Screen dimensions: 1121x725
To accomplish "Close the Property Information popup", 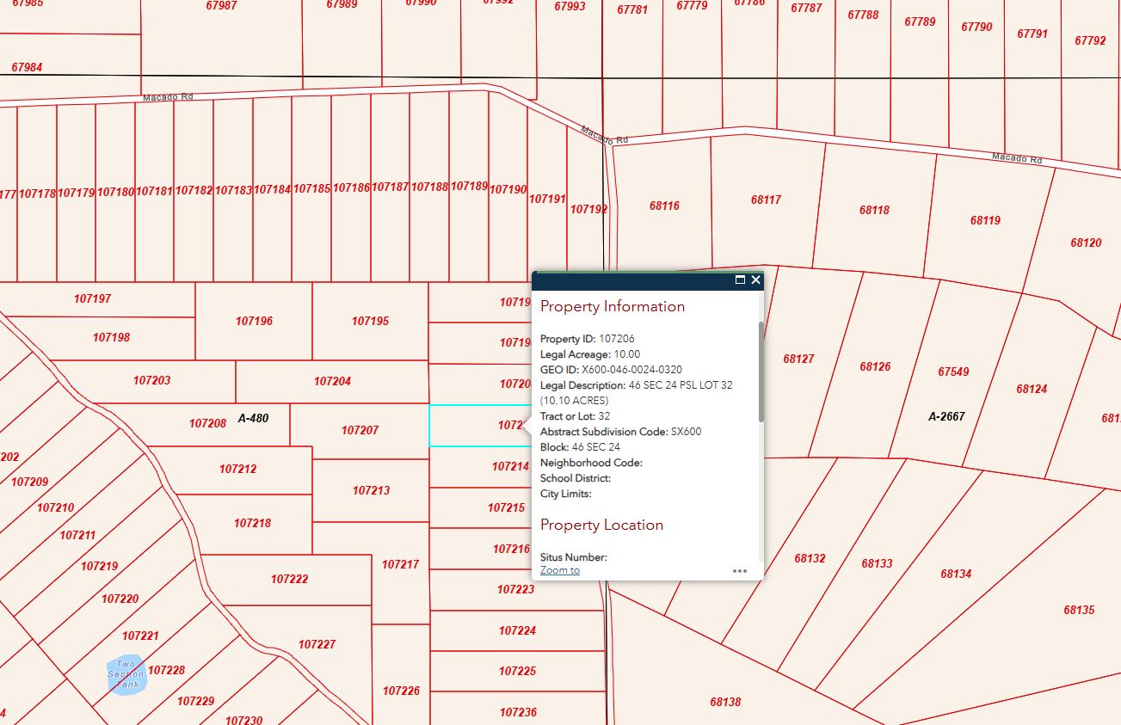I will [x=755, y=280].
